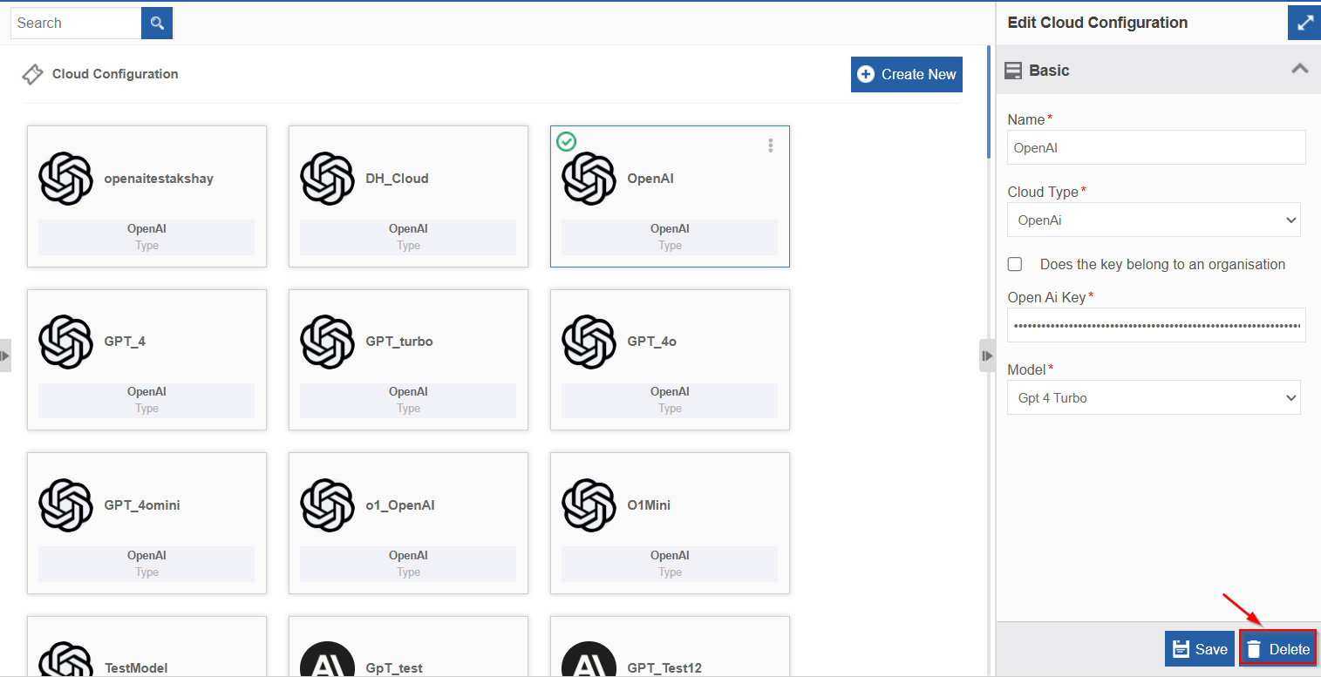Select the O1Mini card name
Image resolution: width=1321 pixels, height=677 pixels.
(x=649, y=505)
